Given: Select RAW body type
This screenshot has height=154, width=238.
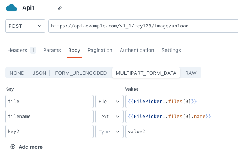Looking at the screenshot, I should tap(191, 73).
